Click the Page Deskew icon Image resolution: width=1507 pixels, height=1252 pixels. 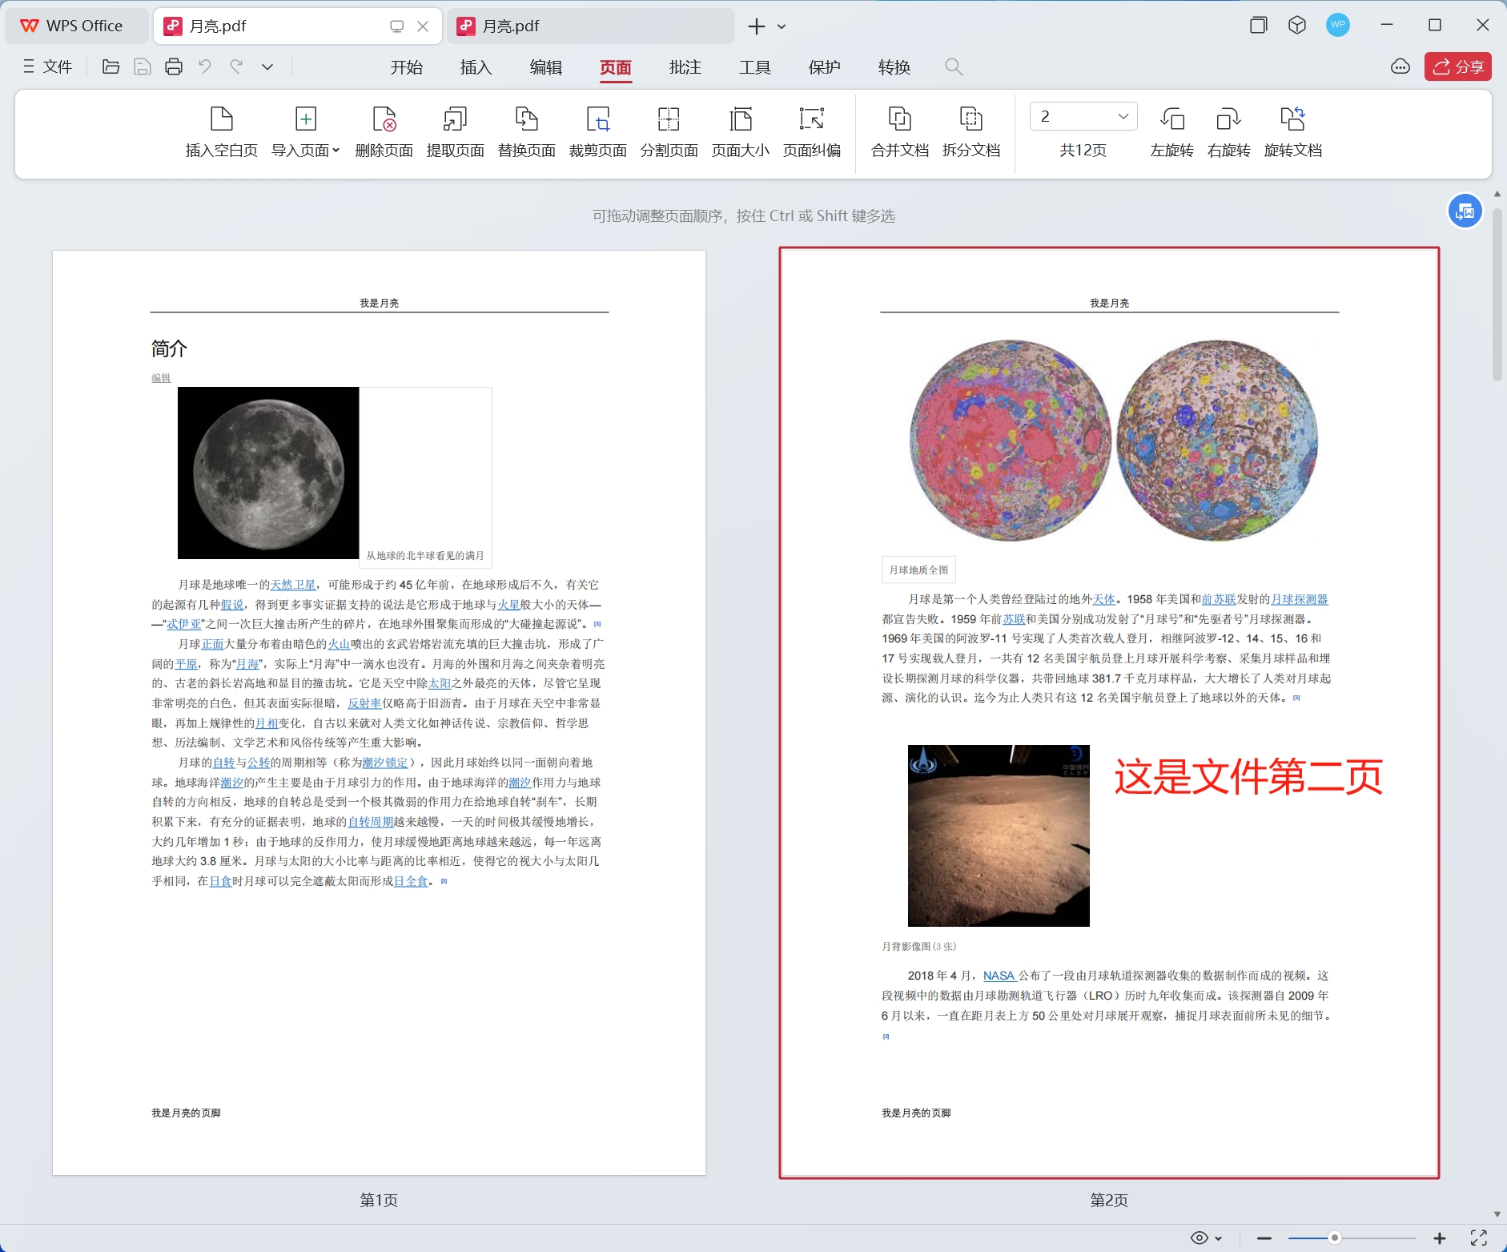pyautogui.click(x=811, y=119)
